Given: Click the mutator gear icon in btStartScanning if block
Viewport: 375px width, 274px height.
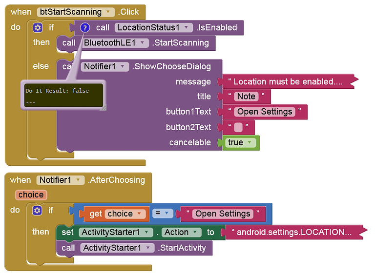Looking at the screenshot, I should coord(38,28).
